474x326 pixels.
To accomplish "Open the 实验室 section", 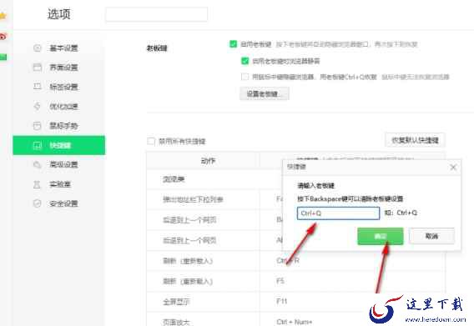I will click(x=59, y=184).
